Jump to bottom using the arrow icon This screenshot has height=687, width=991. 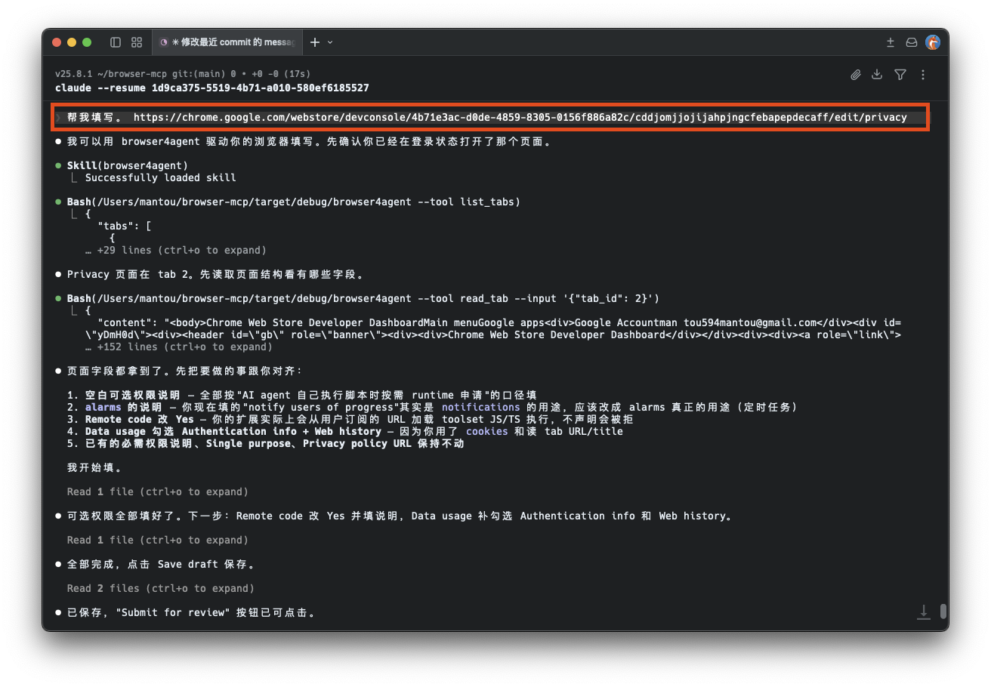(x=923, y=612)
